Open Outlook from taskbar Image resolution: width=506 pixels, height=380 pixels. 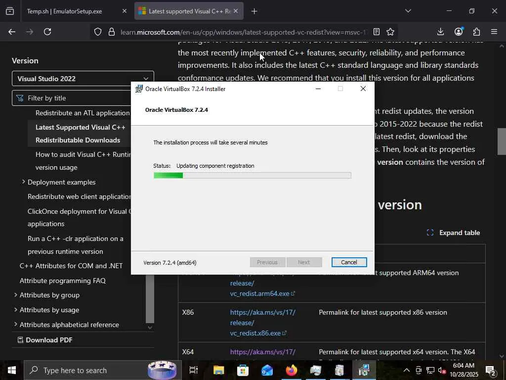[x=267, y=370]
